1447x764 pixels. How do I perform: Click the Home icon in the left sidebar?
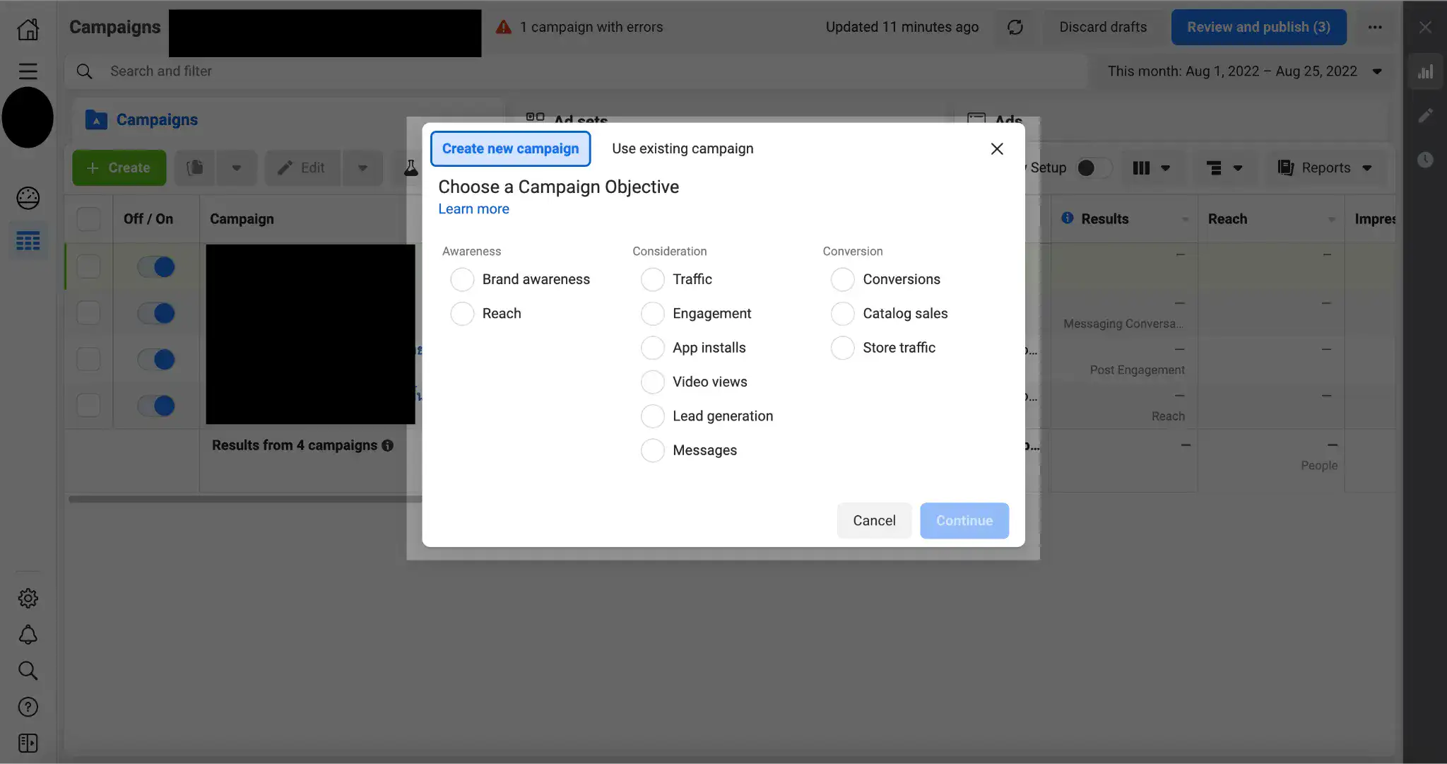28,29
